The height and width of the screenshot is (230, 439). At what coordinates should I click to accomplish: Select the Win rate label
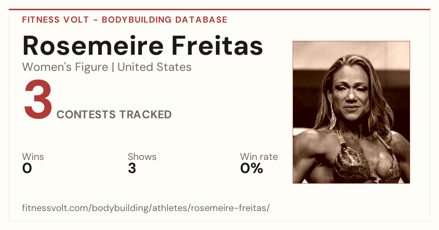point(259,157)
